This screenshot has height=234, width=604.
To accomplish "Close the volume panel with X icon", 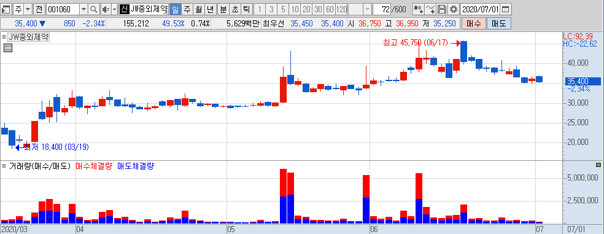I will [x=598, y=165].
